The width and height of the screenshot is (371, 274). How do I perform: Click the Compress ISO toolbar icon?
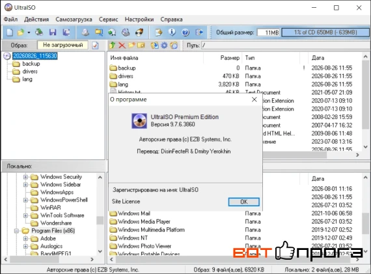(x=99, y=32)
